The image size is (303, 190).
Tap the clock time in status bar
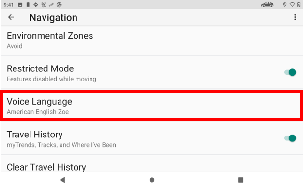point(9,5)
